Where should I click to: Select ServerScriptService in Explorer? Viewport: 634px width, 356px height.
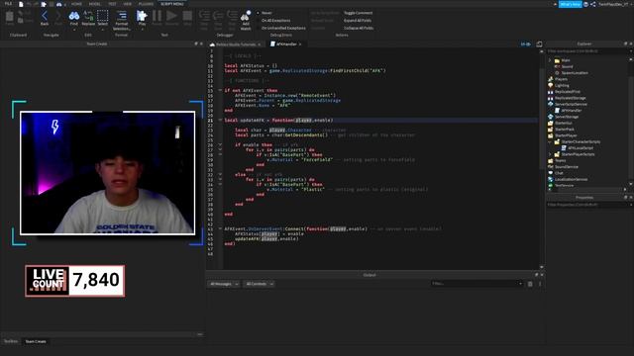click(x=571, y=104)
